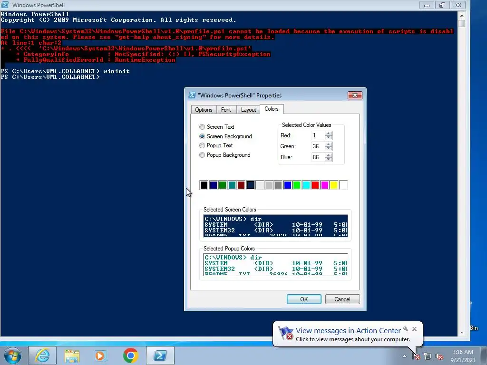The image size is (487, 365).
Task: Pick the magenta color swatch
Action: click(x=324, y=185)
